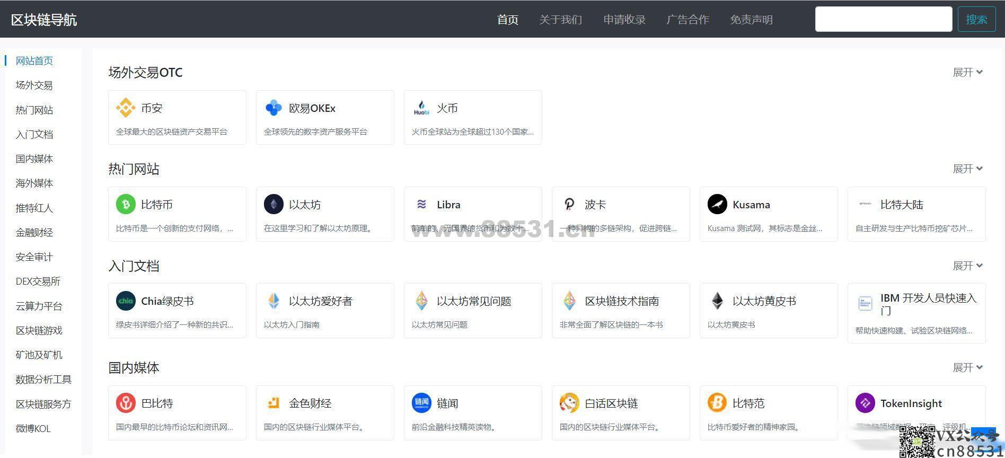The width and height of the screenshot is (1005, 458).
Task: Click the green Bitcoin (比特币) icon
Action: pos(126,205)
